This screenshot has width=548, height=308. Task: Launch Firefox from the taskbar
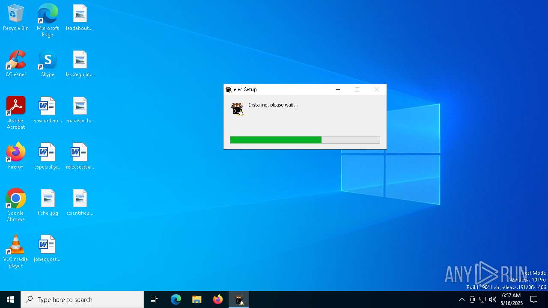pyautogui.click(x=217, y=299)
